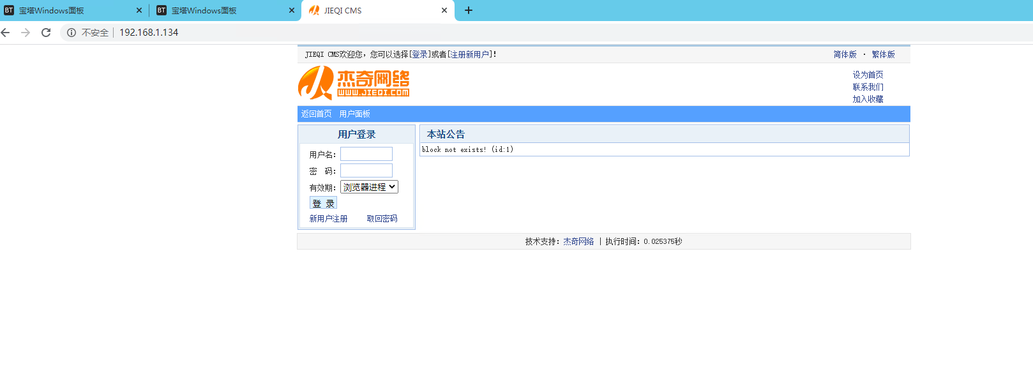Click the 注册新用户 link in welcome bar
Viewport: 1033px width, 385px height.
470,54
